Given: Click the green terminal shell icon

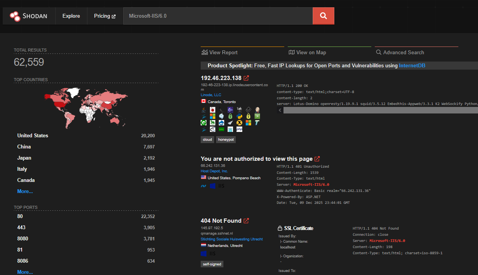Looking at the screenshot, I should [x=257, y=116].
